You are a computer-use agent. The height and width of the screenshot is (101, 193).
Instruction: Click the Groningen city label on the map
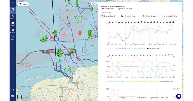pyautogui.click(x=65, y=88)
